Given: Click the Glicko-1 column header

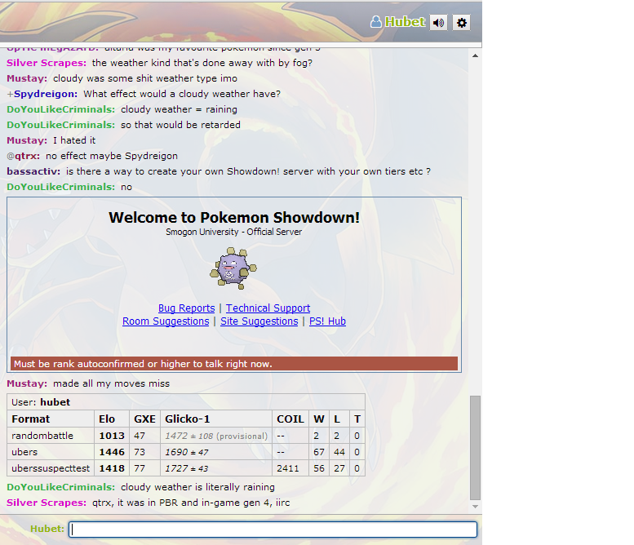Looking at the screenshot, I should tap(216, 419).
